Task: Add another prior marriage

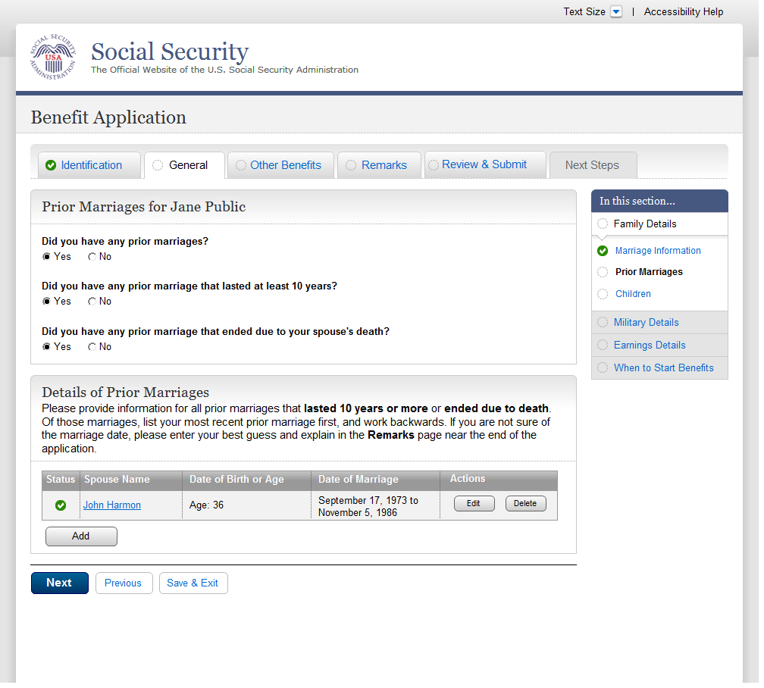Action: coord(81,537)
